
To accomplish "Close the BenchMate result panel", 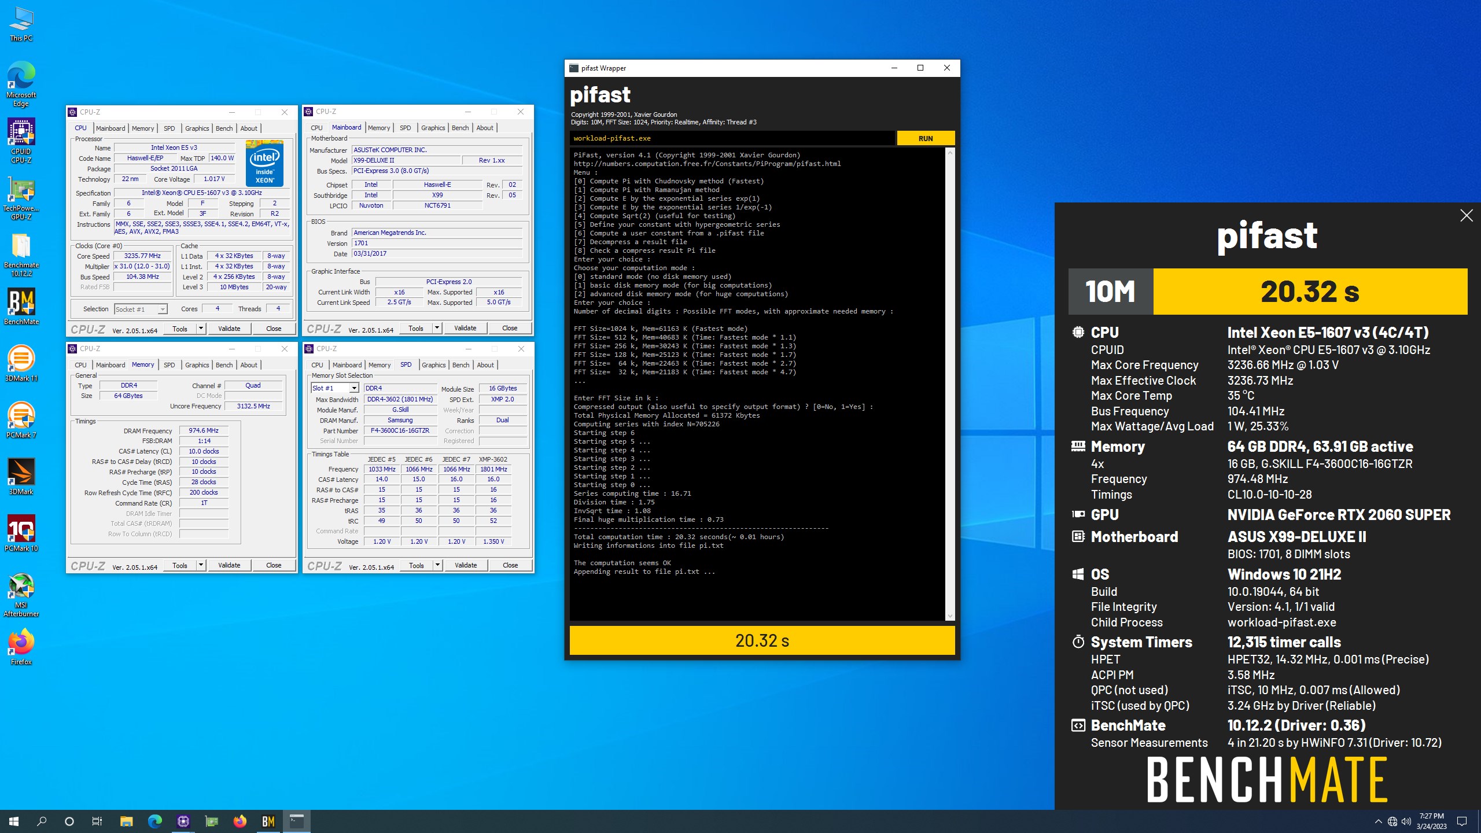I will pyautogui.click(x=1466, y=216).
